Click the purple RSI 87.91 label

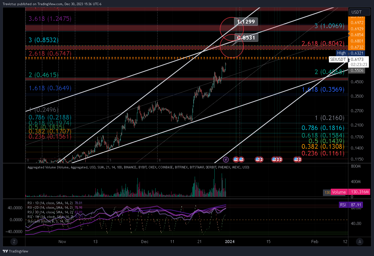point(351,205)
